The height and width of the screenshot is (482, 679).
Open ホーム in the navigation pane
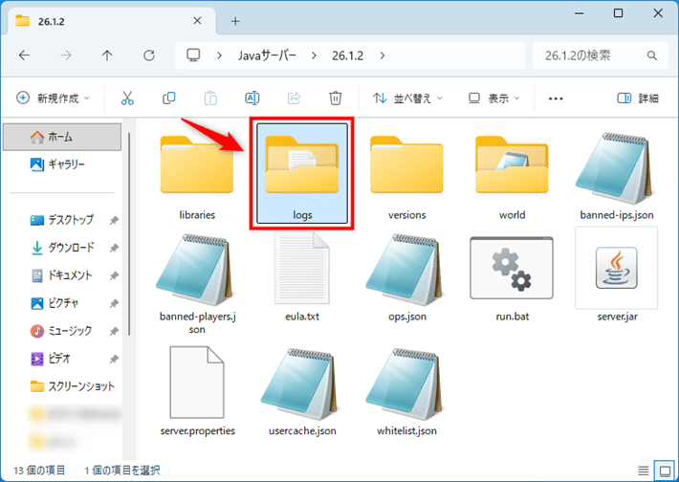click(62, 138)
